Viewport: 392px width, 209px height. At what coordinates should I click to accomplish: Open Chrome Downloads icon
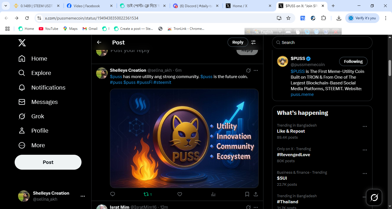click(339, 18)
